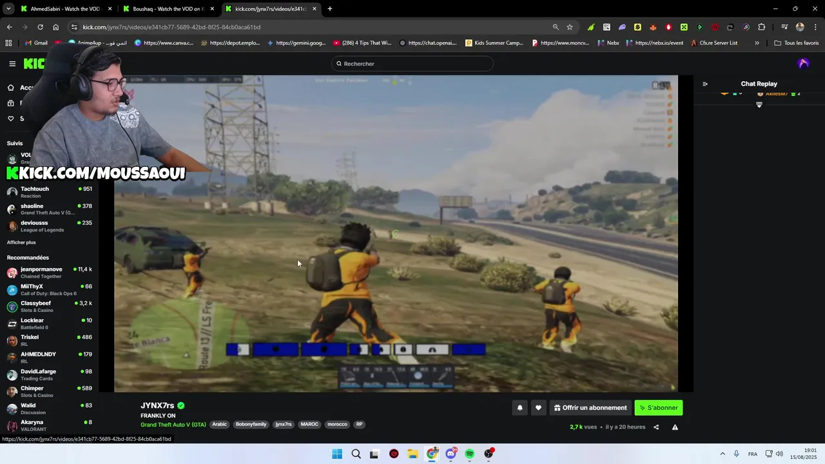The width and height of the screenshot is (825, 464).
Task: Open the Kick hamburger sidebar menu
Action: coord(12,64)
